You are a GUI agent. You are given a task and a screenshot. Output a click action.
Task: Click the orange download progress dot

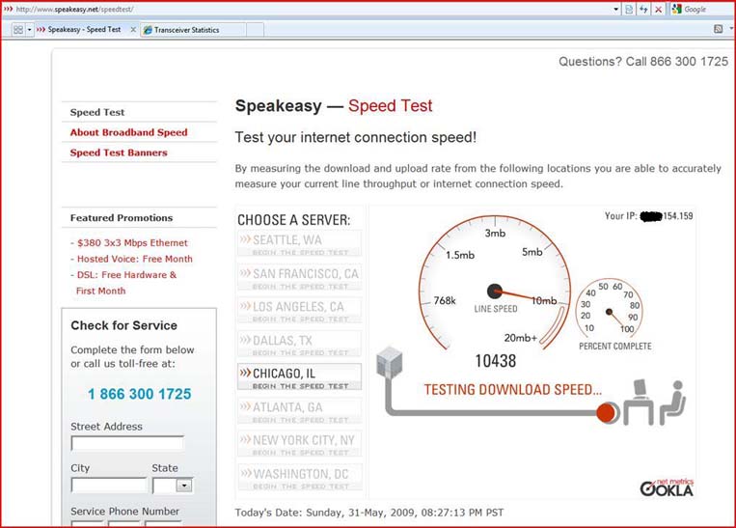pos(606,413)
